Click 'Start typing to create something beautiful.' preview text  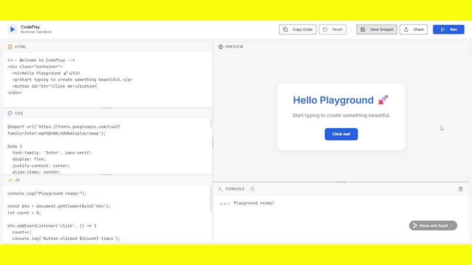[341, 115]
